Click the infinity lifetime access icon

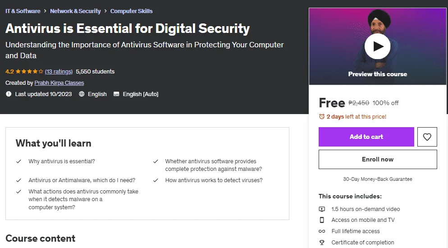[x=322, y=231]
